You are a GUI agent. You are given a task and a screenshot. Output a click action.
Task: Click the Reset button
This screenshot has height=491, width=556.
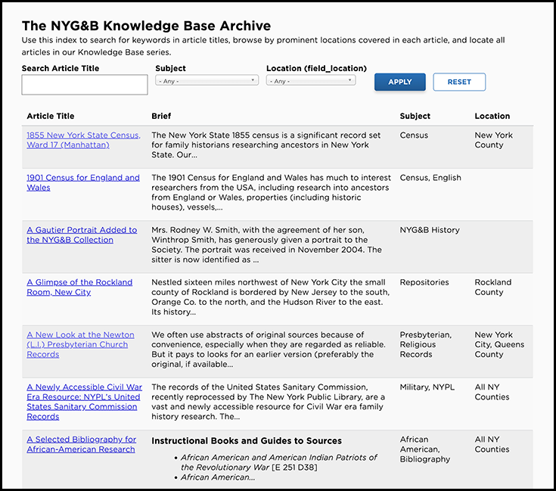pos(459,82)
